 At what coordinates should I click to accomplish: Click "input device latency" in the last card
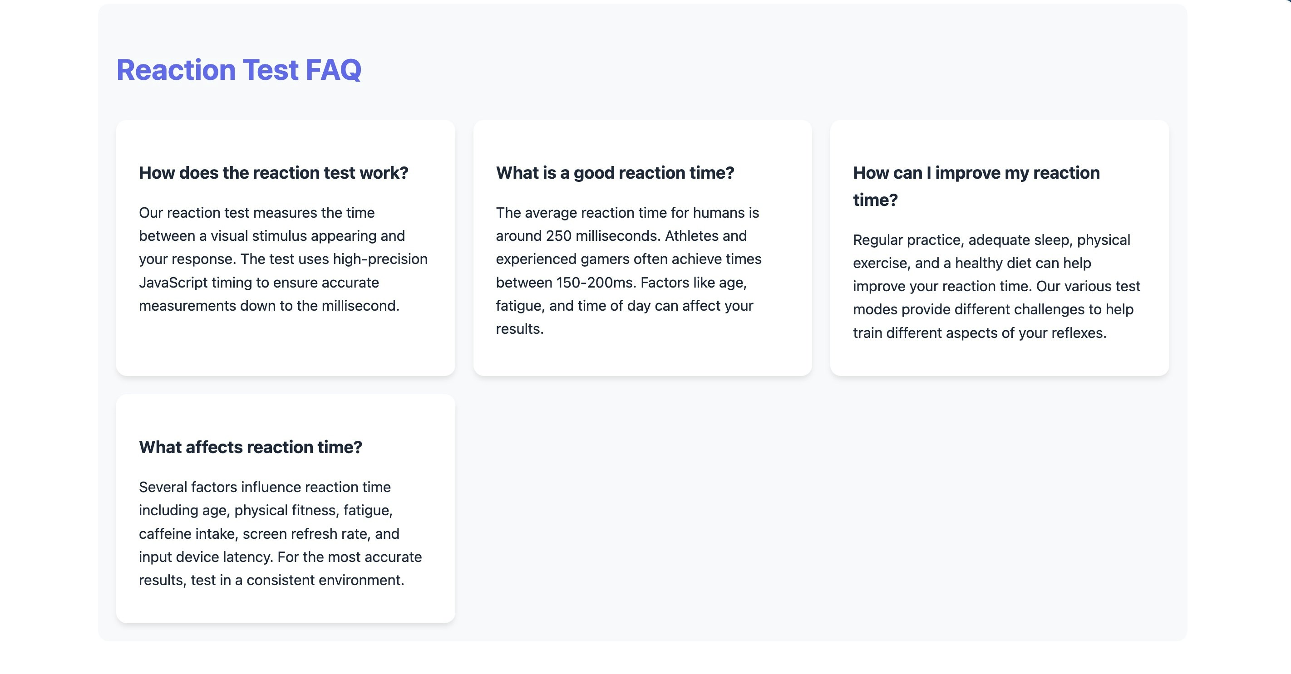coord(206,557)
